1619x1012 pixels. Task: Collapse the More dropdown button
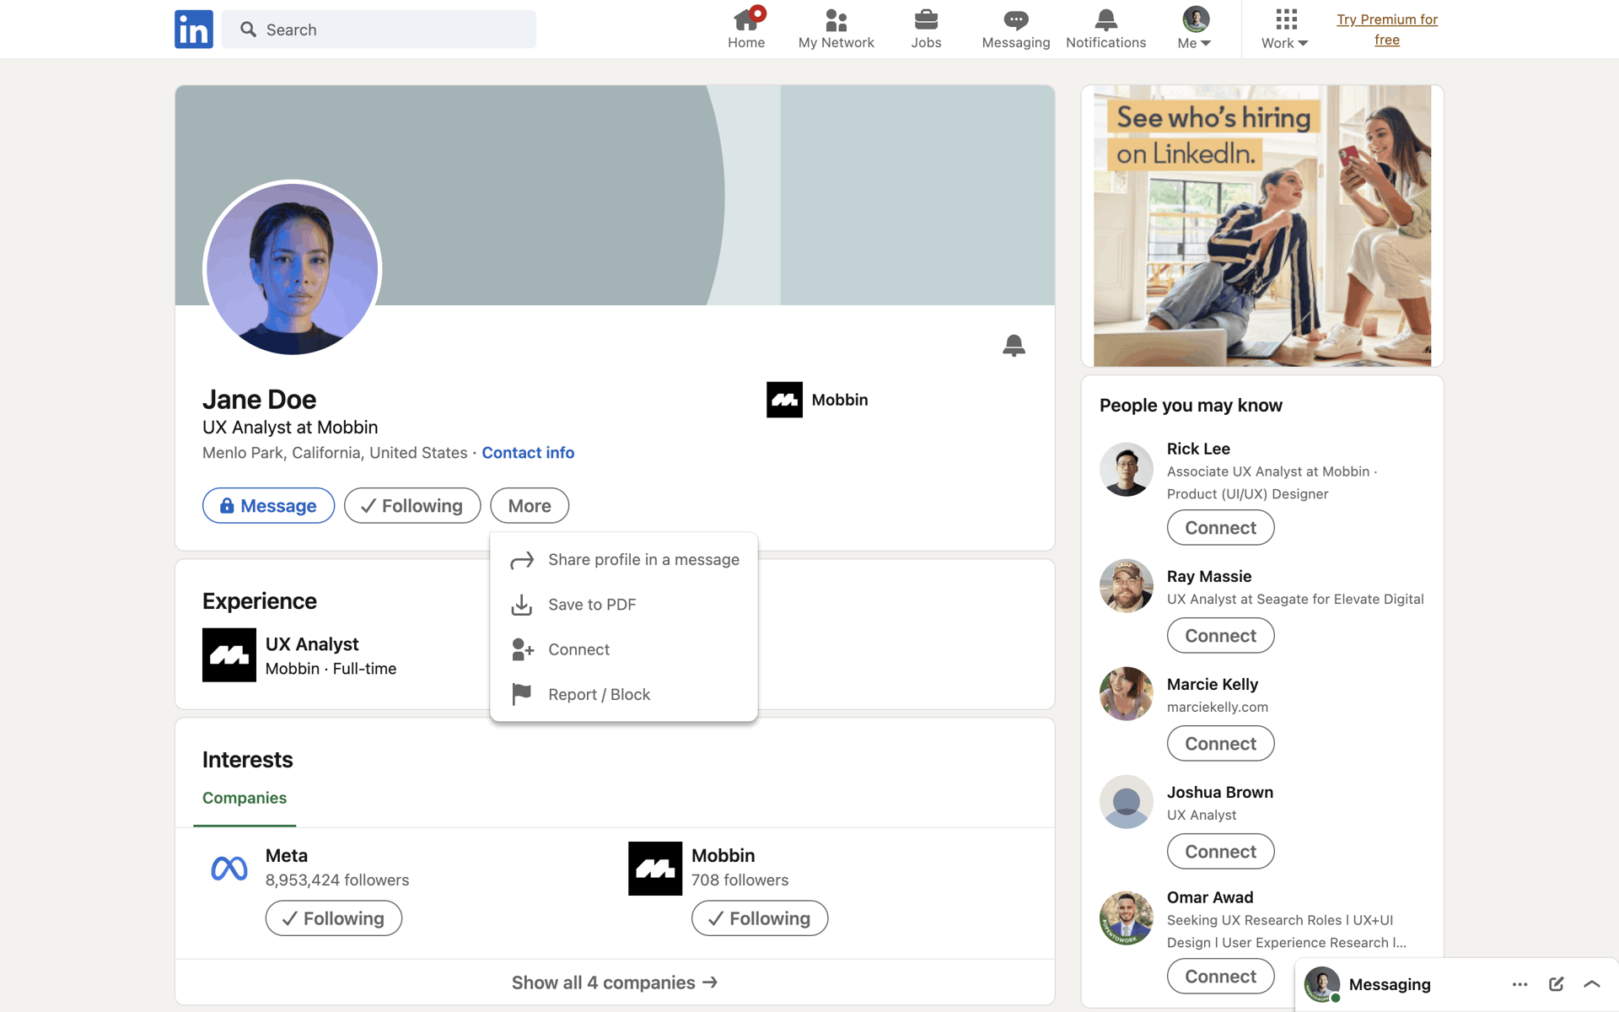pyautogui.click(x=530, y=506)
